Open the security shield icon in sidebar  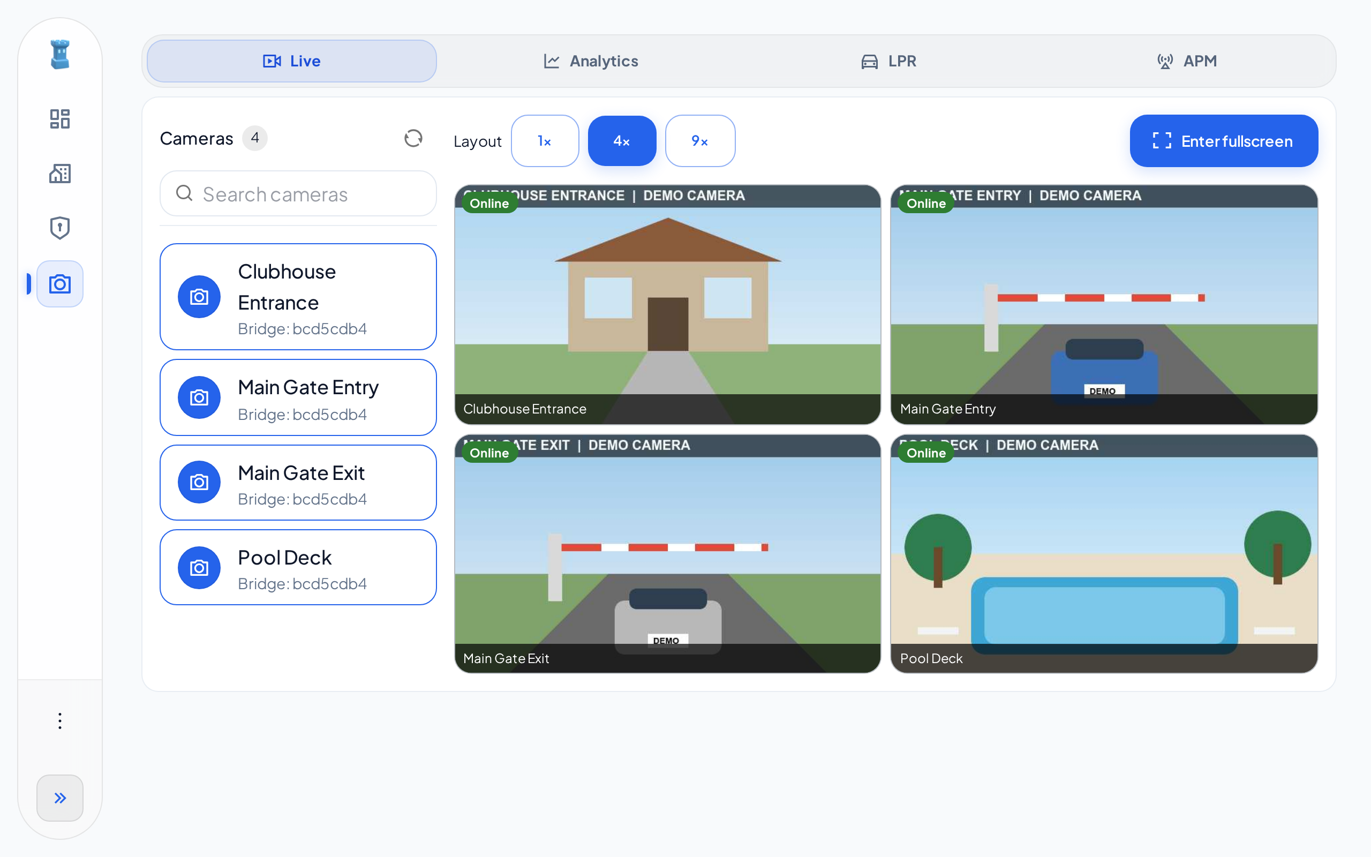click(x=59, y=228)
